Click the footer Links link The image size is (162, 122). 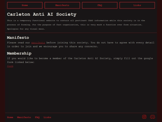click(47, 117)
